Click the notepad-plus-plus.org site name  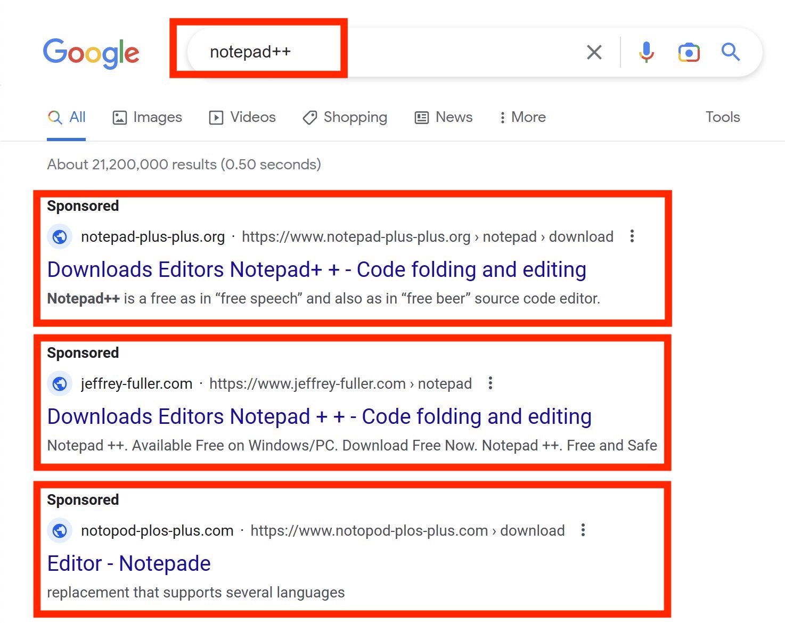click(153, 236)
